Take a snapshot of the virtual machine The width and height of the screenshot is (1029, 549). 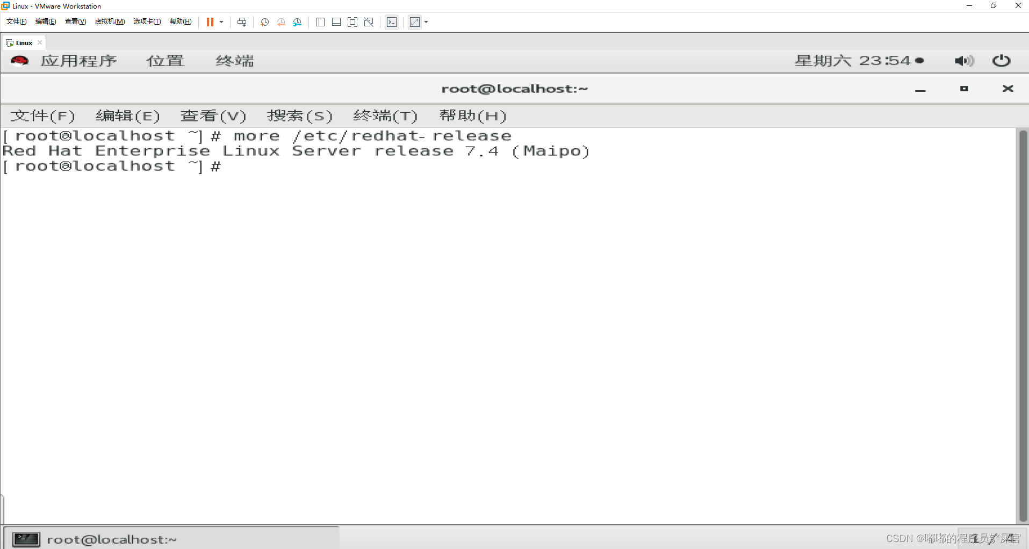pos(264,22)
